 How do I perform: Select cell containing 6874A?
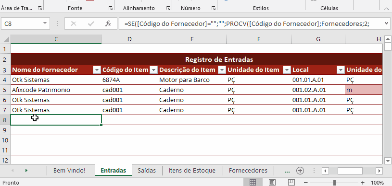coord(129,80)
